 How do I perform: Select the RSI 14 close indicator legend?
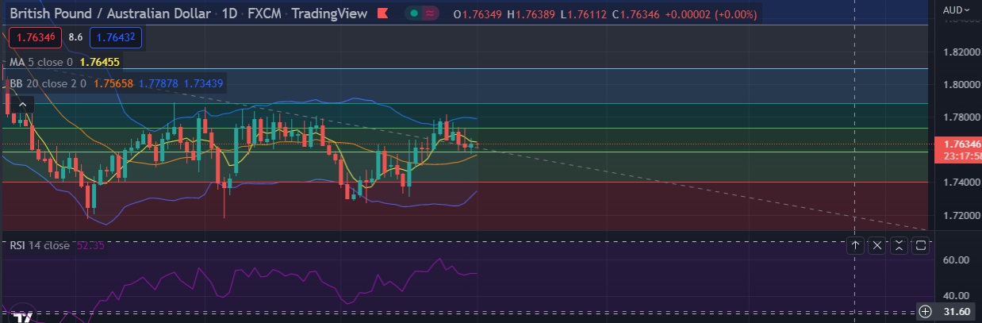(40, 246)
